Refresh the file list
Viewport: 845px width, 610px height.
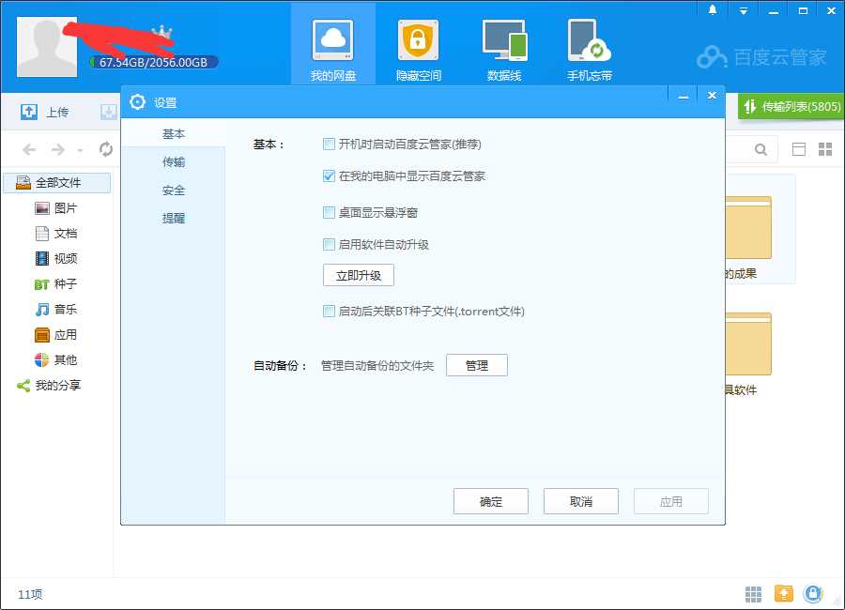106,149
